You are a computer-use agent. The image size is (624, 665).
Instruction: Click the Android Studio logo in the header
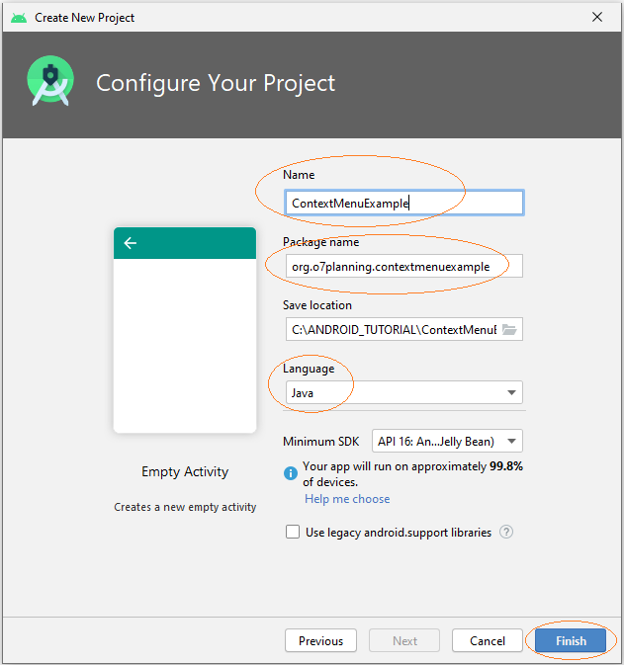coord(50,81)
